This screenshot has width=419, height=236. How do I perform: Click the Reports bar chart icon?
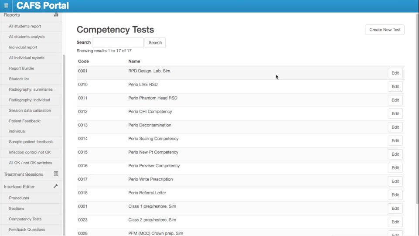pyautogui.click(x=56, y=15)
